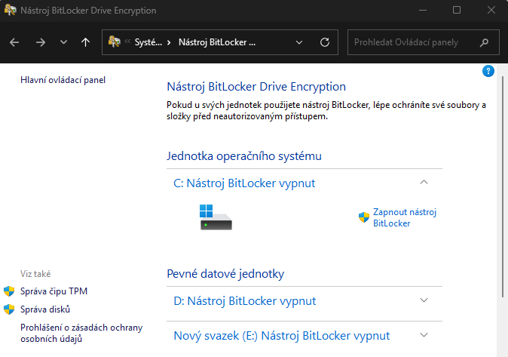Click the magnifier search icon

(x=484, y=42)
